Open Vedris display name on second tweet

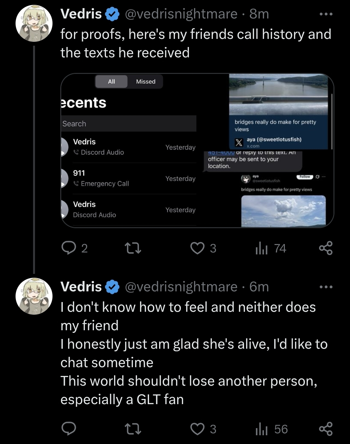click(81, 287)
